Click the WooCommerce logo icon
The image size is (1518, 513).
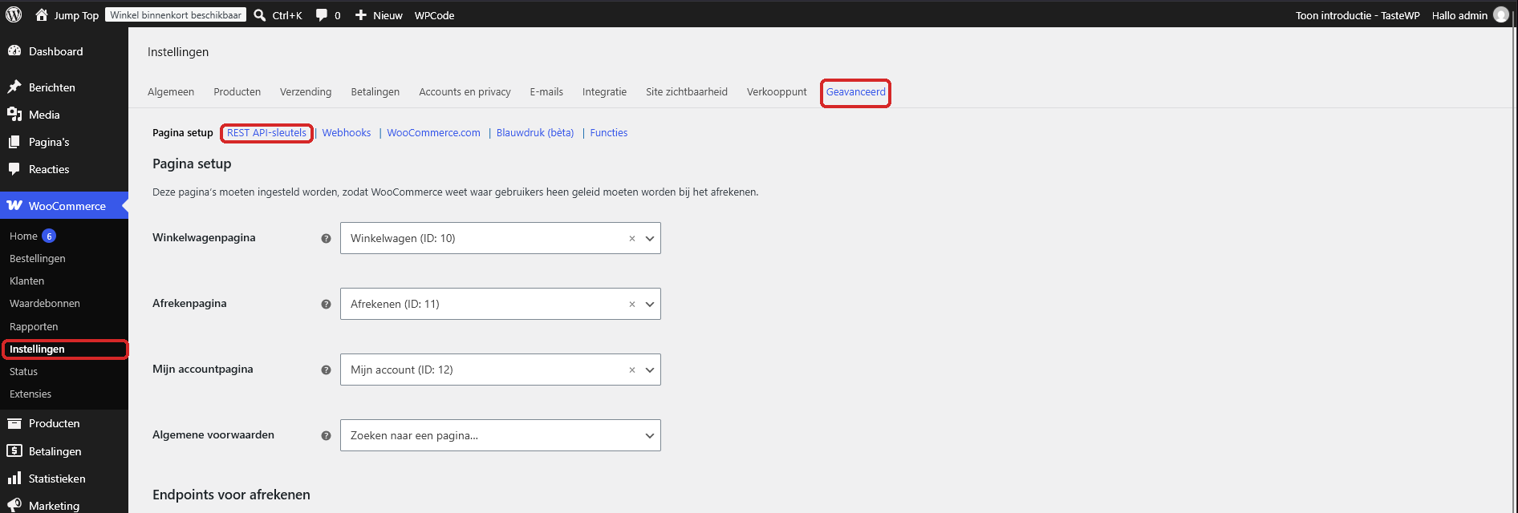pyautogui.click(x=14, y=206)
